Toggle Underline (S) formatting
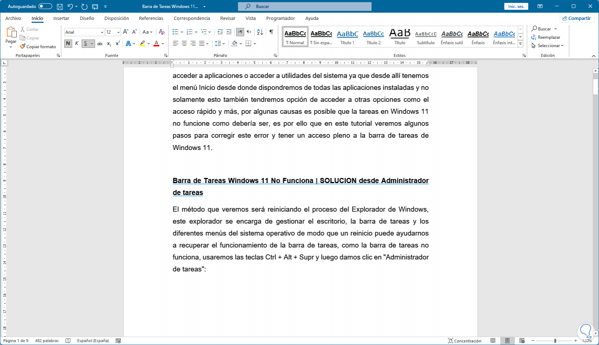The image size is (599, 345). point(86,43)
